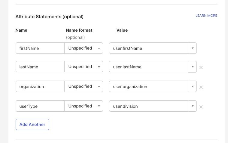228x143 pixels.
Task: Click the user.firstName value field
Action: tap(148, 48)
